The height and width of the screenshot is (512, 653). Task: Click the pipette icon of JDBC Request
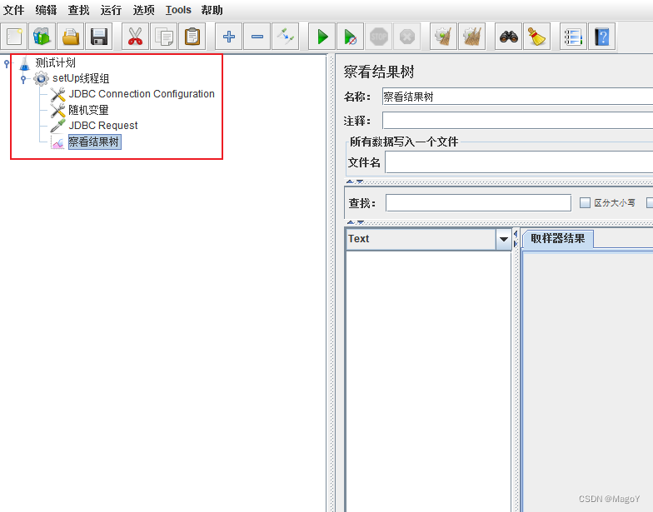(57, 125)
